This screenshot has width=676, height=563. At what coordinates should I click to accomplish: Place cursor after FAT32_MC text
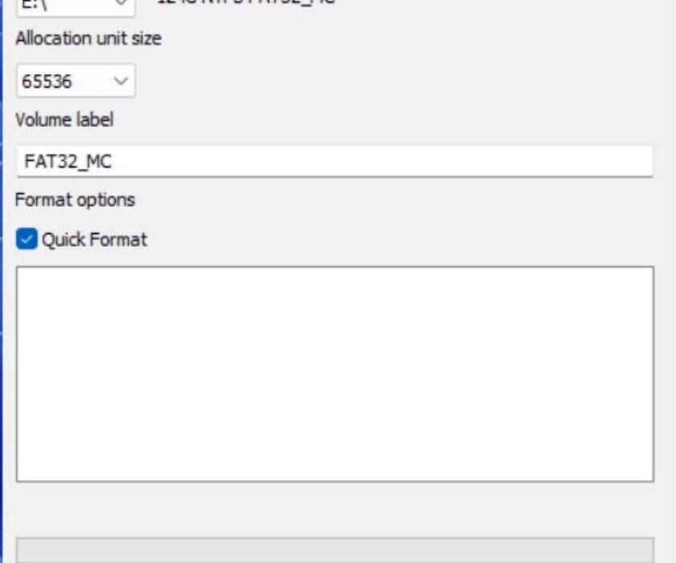coord(113,162)
